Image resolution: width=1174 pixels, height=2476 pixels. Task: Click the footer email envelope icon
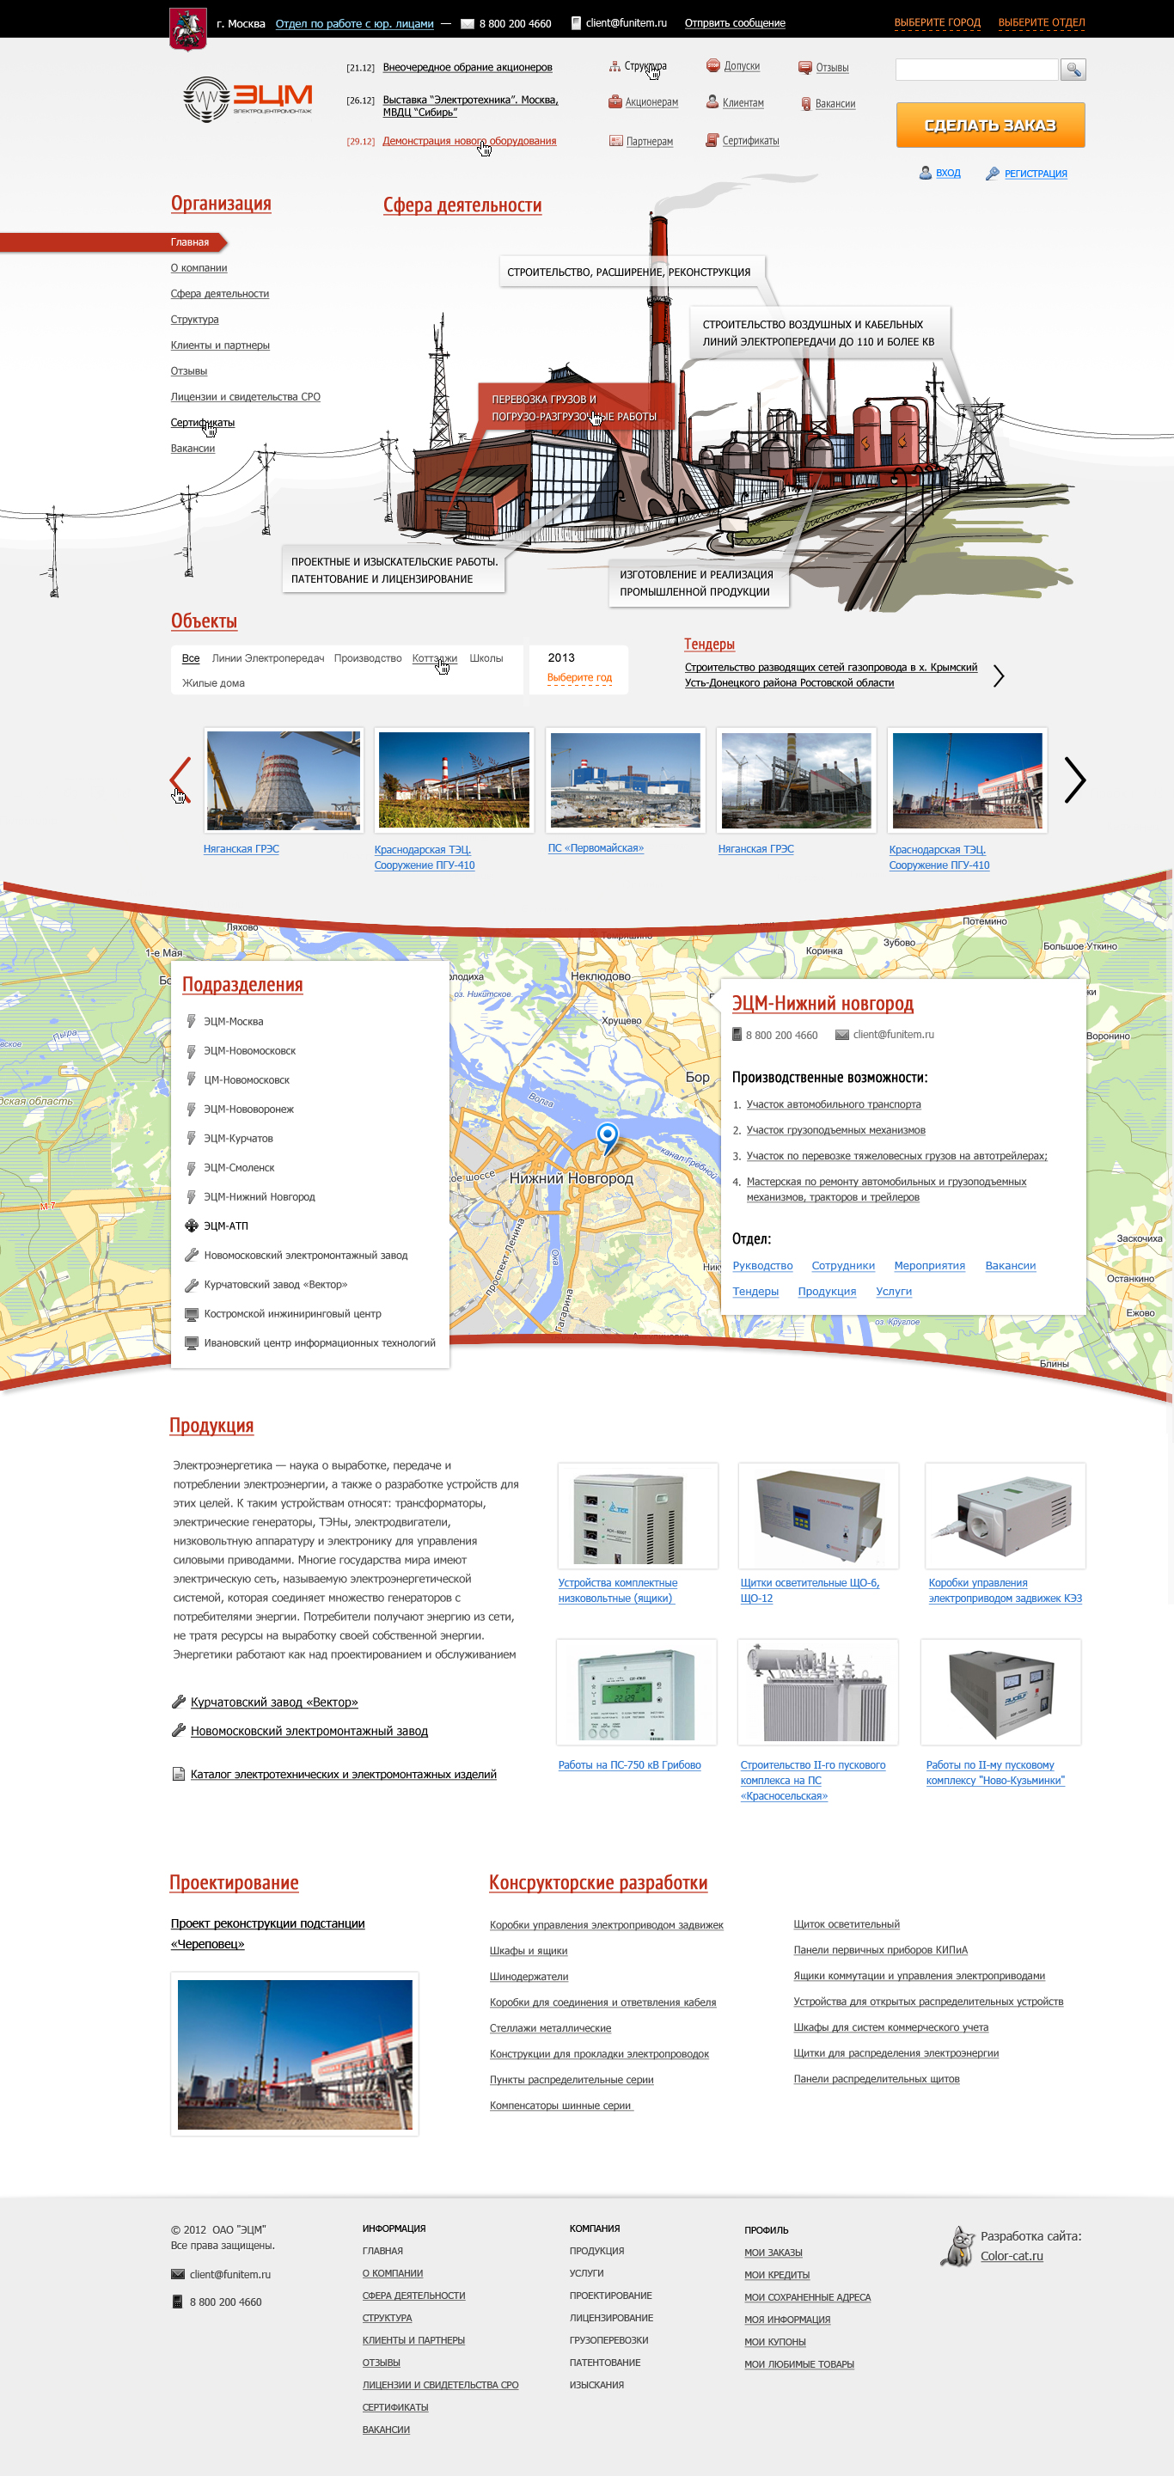pos(177,2274)
